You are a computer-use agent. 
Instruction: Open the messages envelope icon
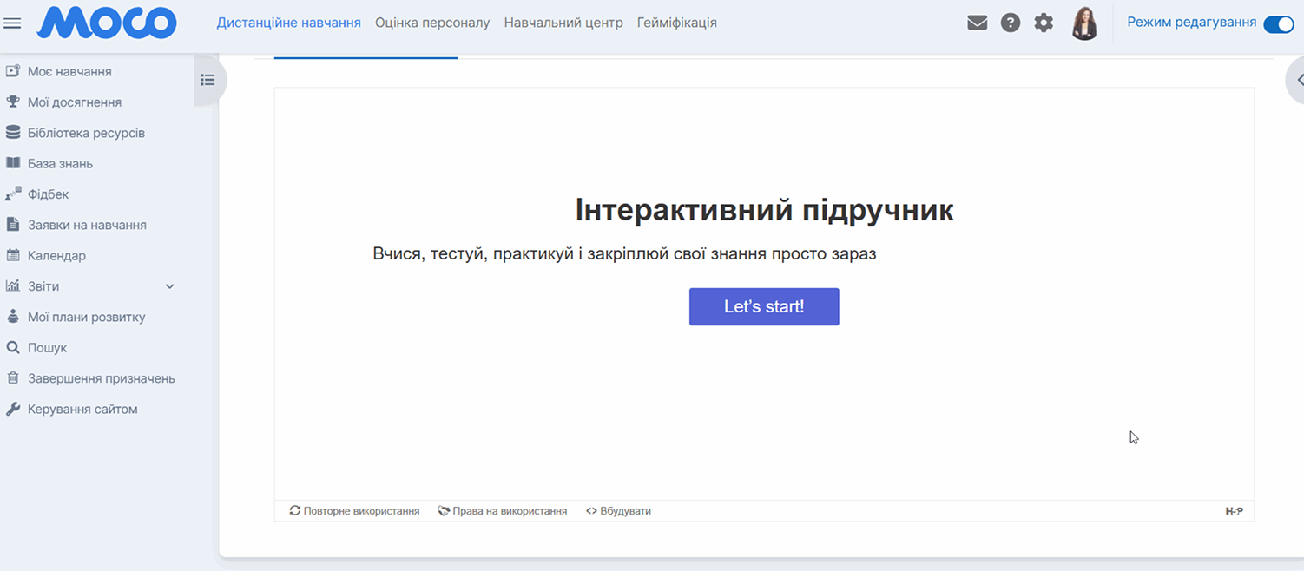coord(977,23)
